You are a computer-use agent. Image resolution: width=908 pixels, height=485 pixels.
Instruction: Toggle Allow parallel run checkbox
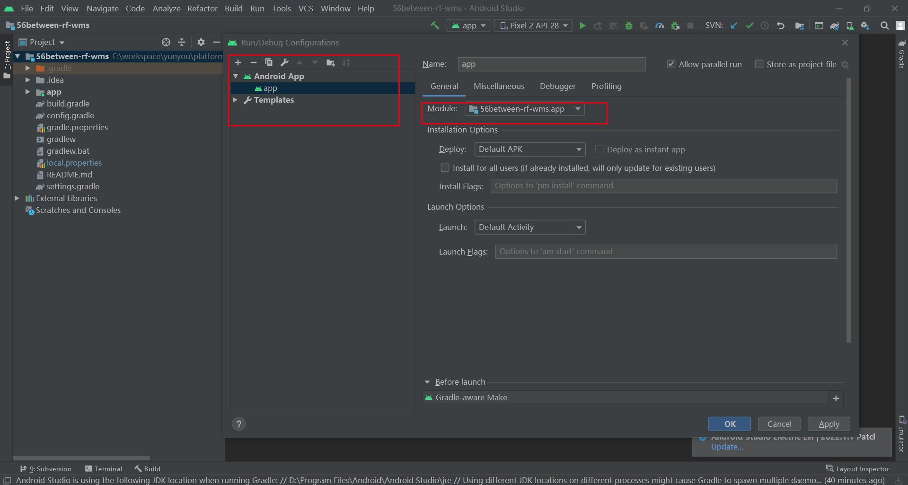(671, 64)
